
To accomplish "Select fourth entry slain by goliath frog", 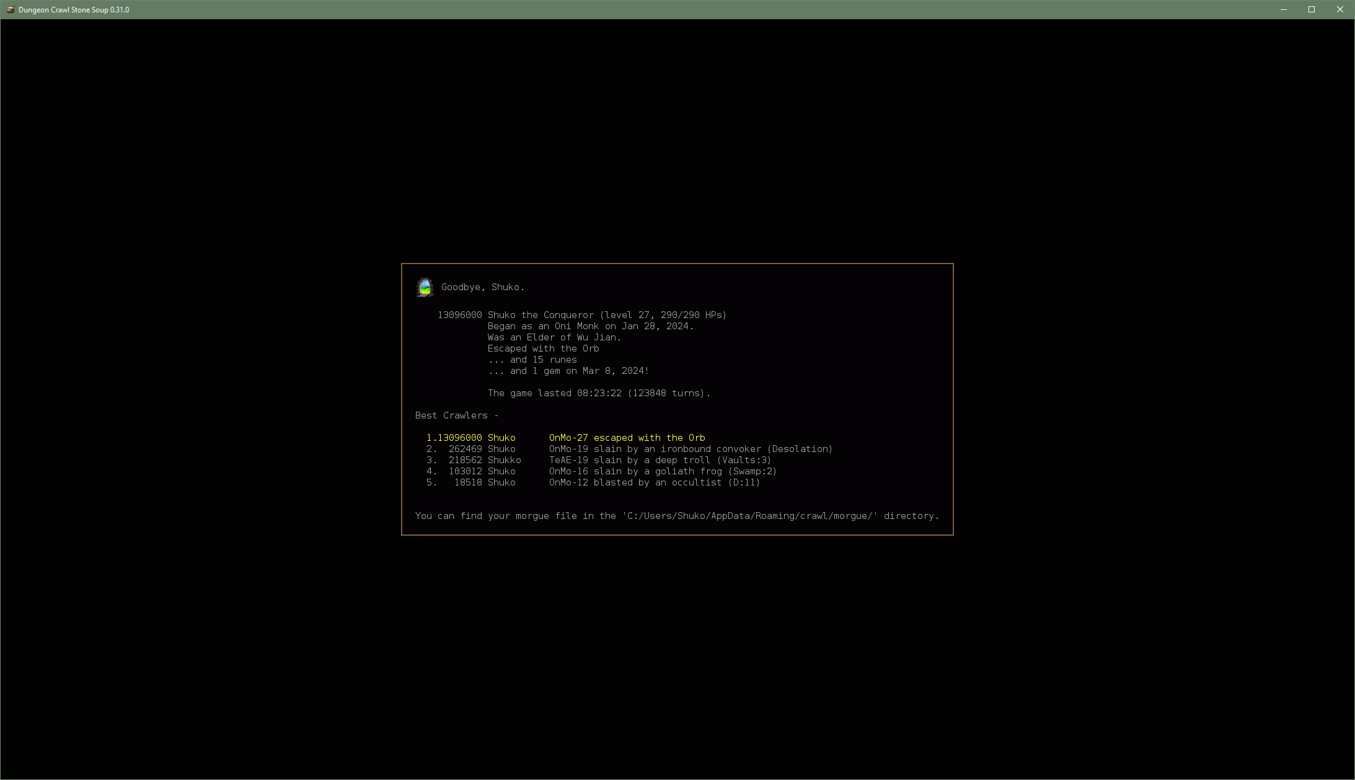I will pos(601,471).
